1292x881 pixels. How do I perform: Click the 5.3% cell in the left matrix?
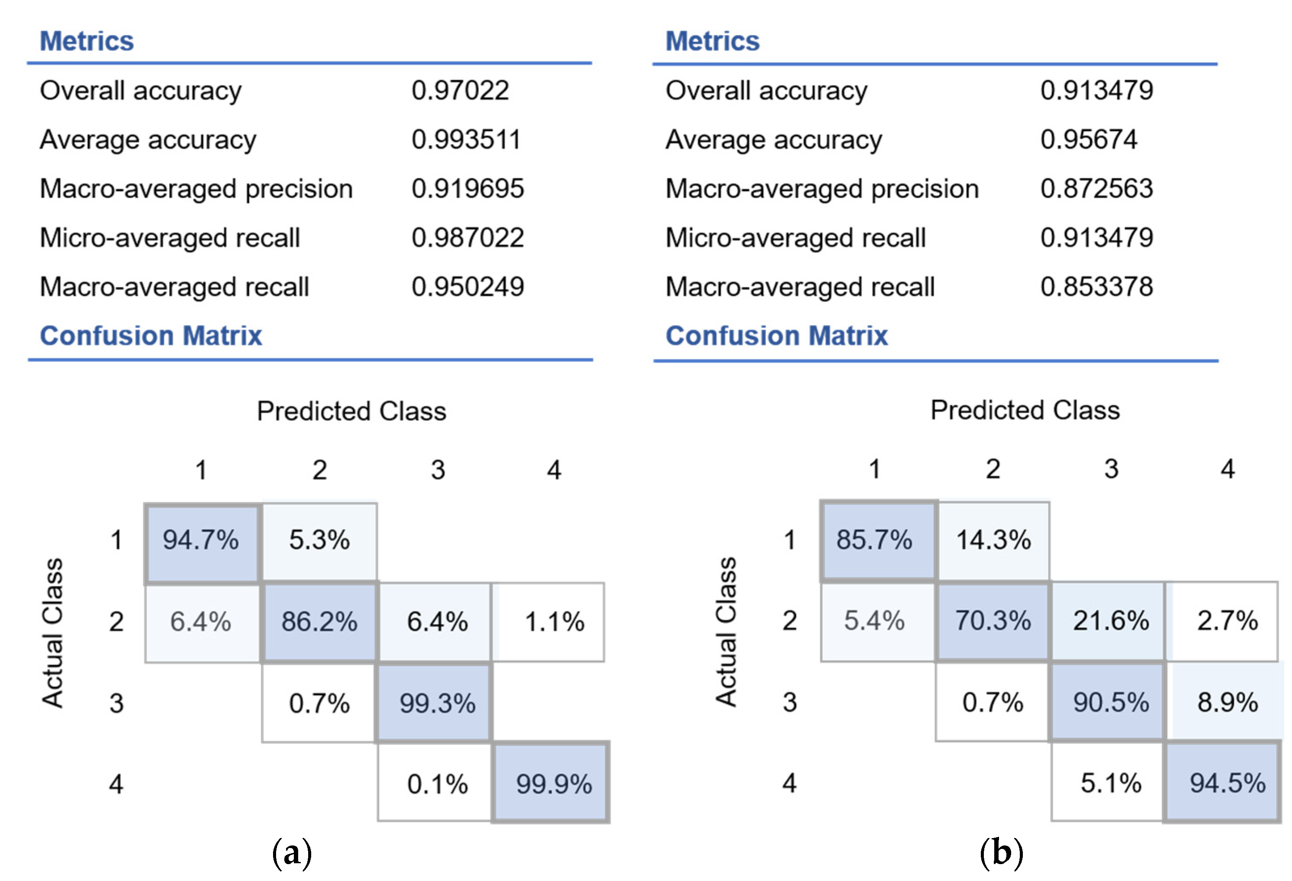point(320,541)
